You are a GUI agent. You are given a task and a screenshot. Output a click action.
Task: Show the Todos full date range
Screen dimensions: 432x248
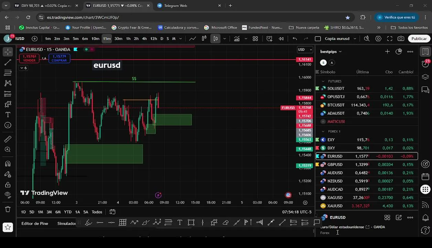click(x=97, y=212)
